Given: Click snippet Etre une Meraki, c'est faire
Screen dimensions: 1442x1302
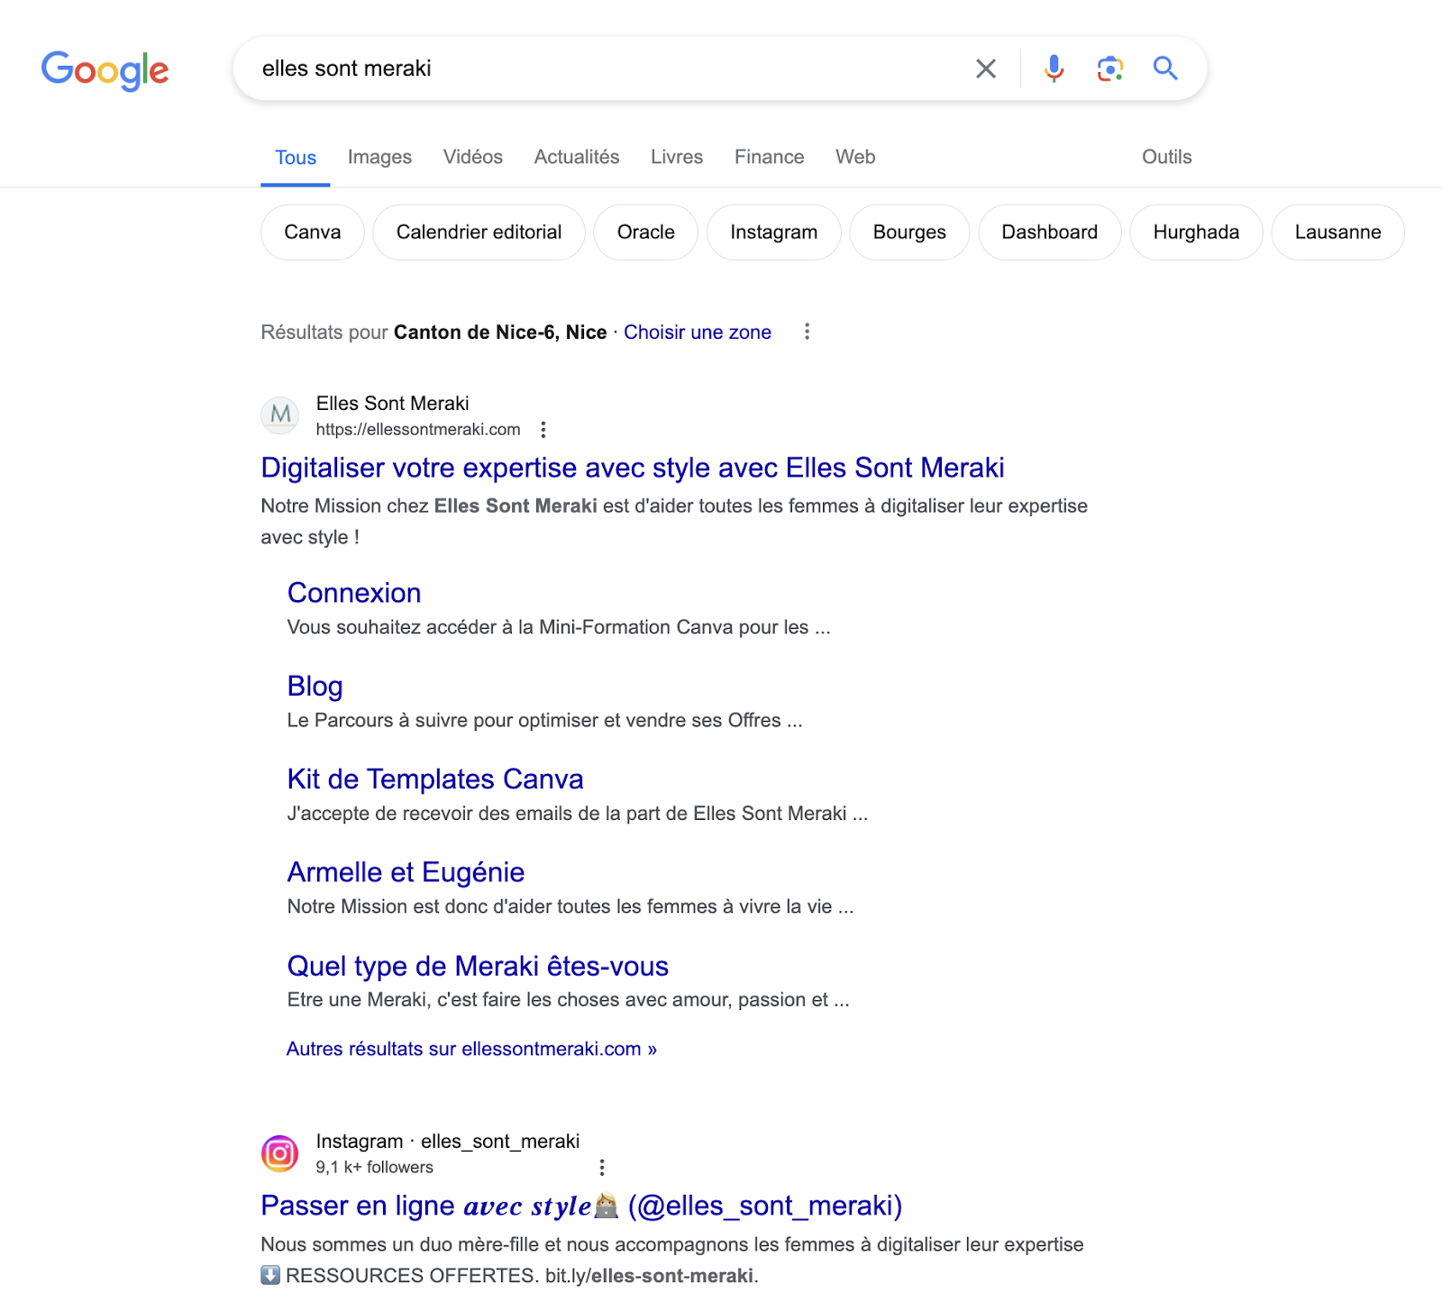Looking at the screenshot, I should [x=568, y=1000].
